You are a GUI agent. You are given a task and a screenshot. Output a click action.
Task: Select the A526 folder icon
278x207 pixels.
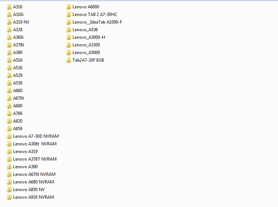click(x=9, y=68)
